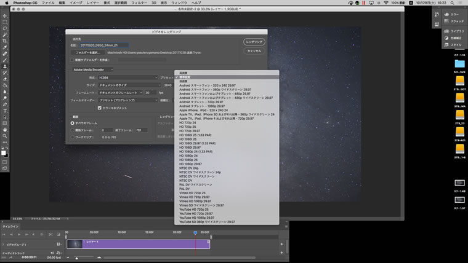
Task: Select the History Brush tool
Action: point(5,73)
